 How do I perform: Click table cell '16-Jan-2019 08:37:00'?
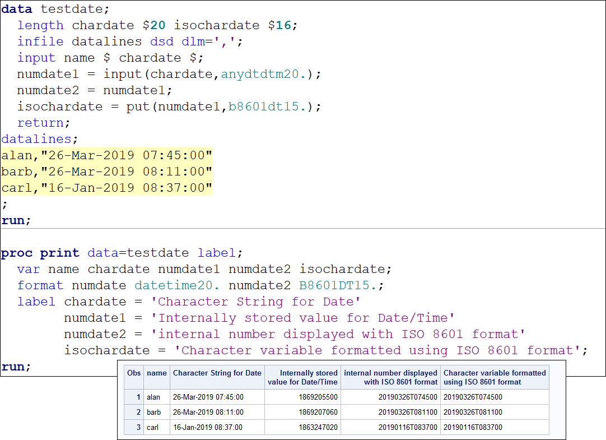click(x=217, y=427)
